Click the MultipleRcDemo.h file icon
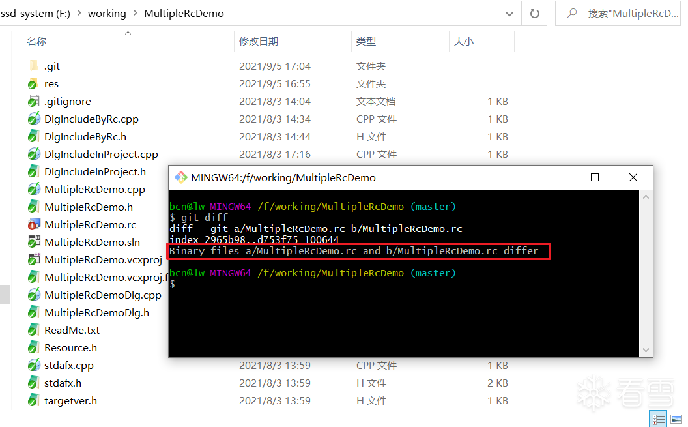Image resolution: width=688 pixels, height=427 pixels. (x=34, y=207)
